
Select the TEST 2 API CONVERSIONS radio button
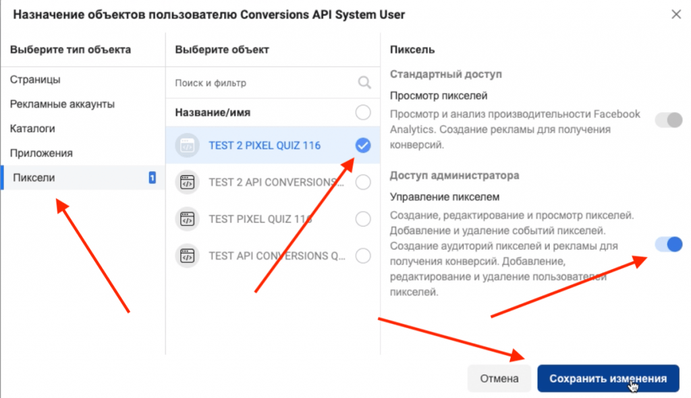click(x=363, y=182)
